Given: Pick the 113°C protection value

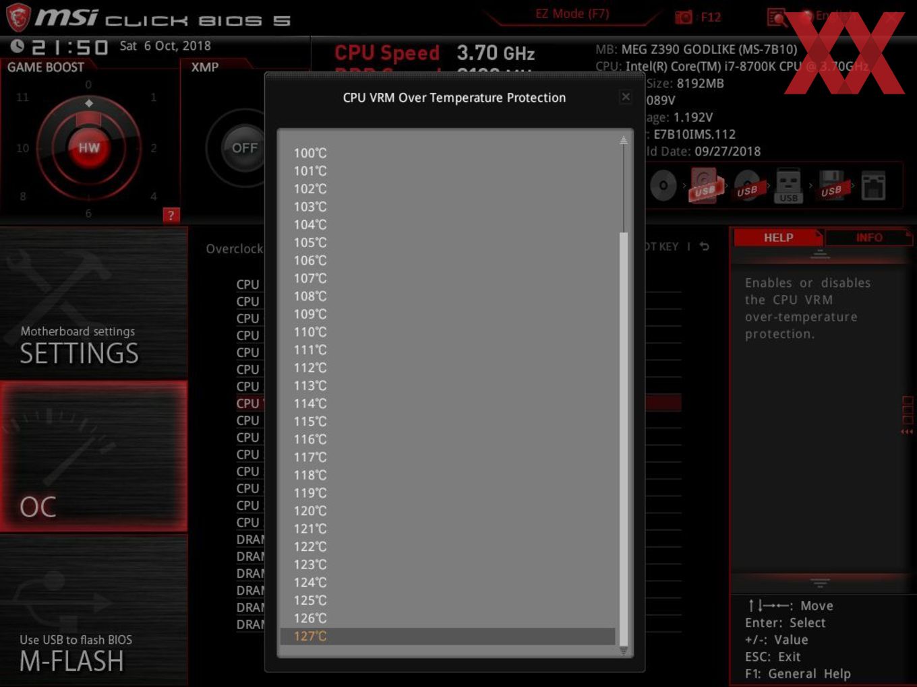Looking at the screenshot, I should tap(448, 385).
